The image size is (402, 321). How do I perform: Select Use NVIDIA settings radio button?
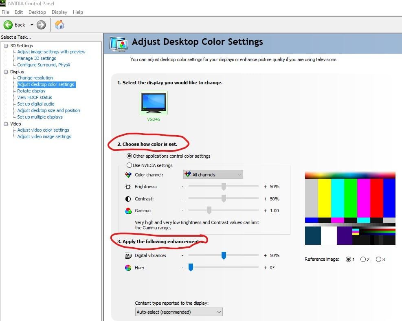pos(129,165)
